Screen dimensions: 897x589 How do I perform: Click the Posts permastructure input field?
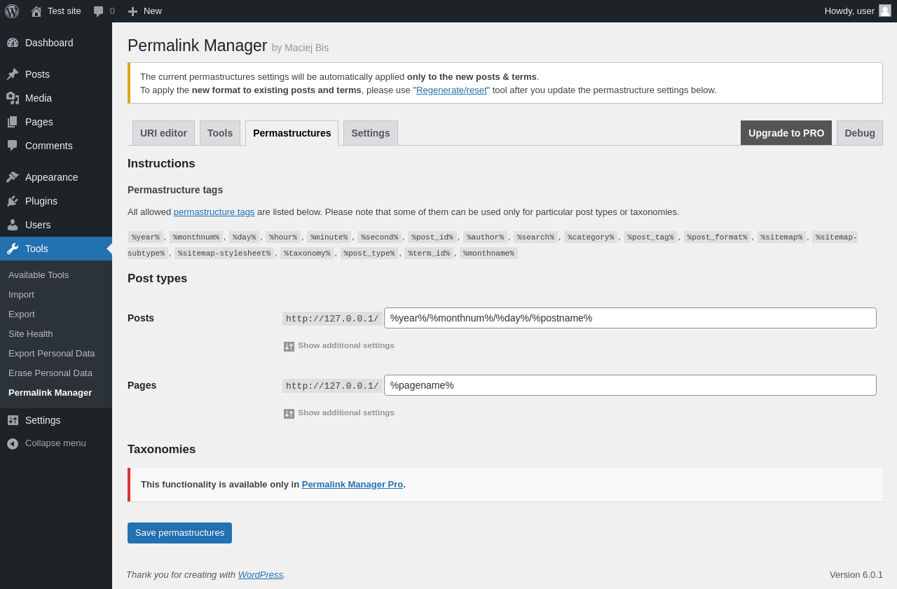(x=629, y=318)
